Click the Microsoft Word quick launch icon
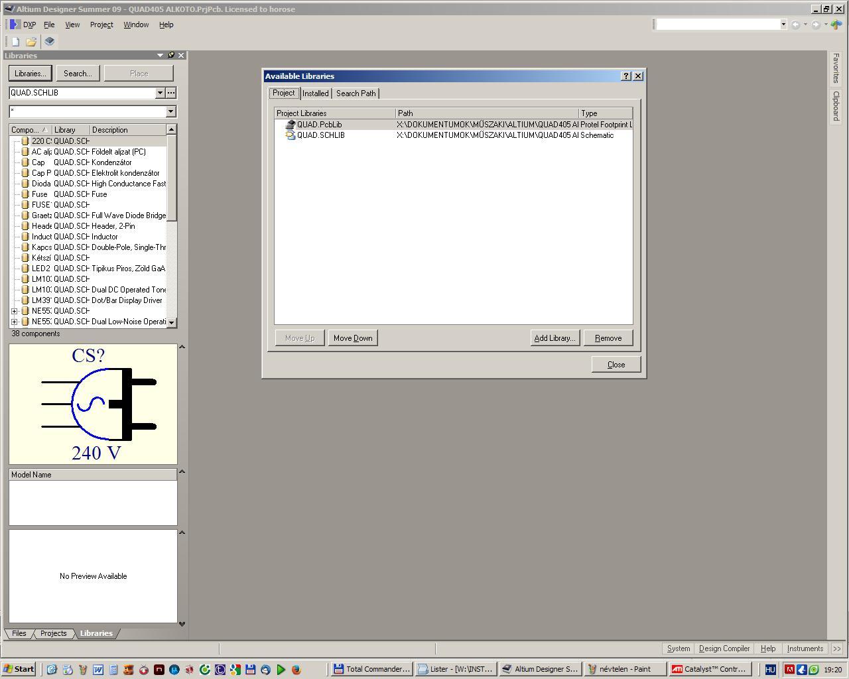Screen dimensions: 849x679 pyautogui.click(x=98, y=670)
